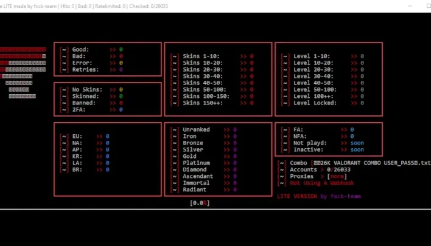Select the 'Retries:' counter row

click(91, 70)
